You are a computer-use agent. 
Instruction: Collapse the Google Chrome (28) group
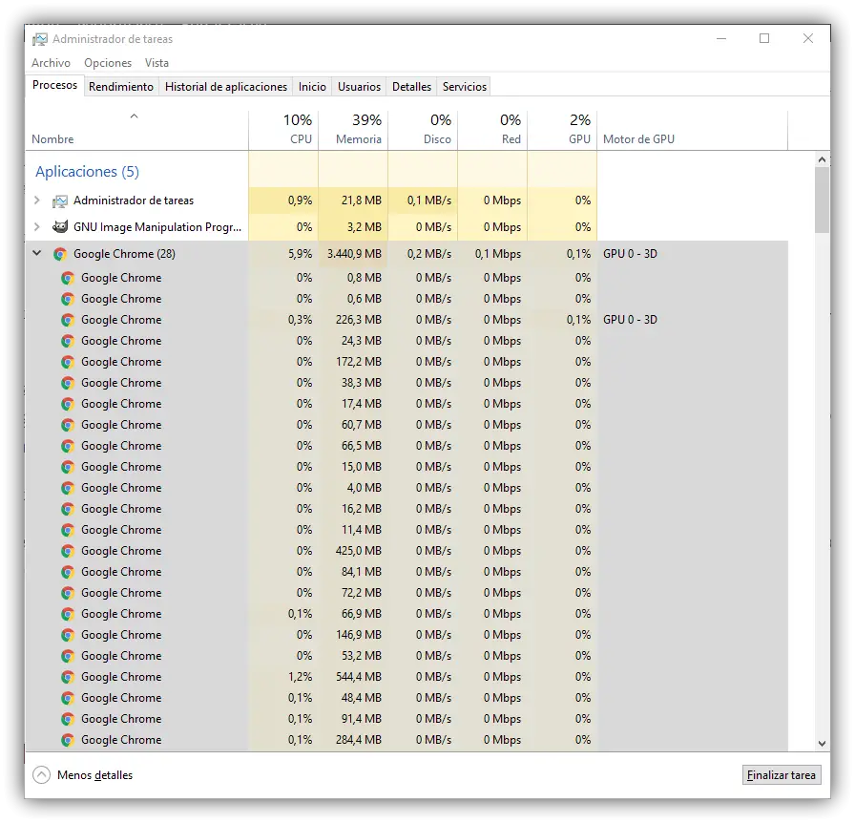coord(37,253)
